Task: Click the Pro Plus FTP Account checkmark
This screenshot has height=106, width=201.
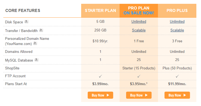Action: point(177,76)
